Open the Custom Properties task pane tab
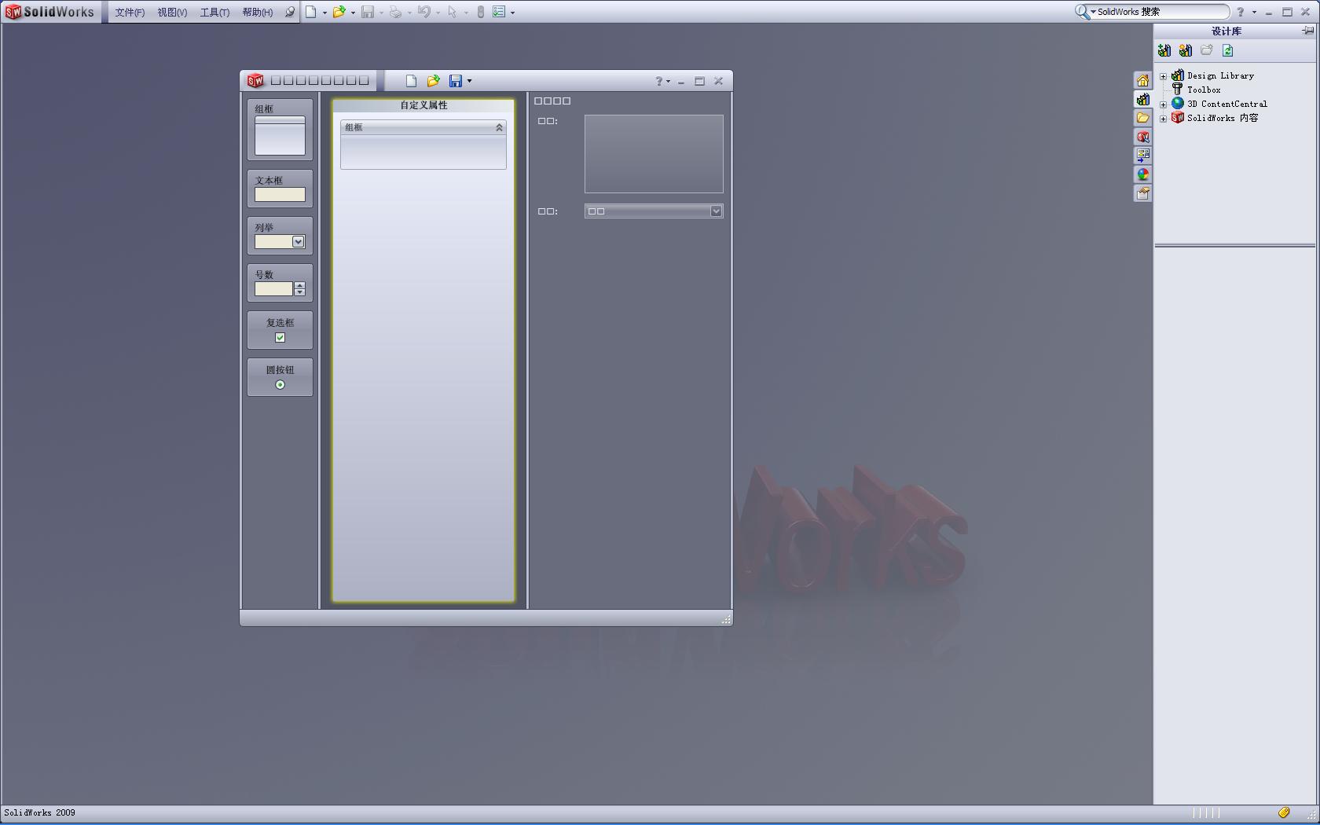Image resolution: width=1320 pixels, height=825 pixels. (1143, 193)
